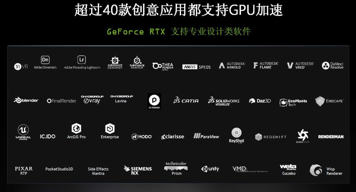This screenshot has height=192, width=356.
Task: Click the Pixar RTP logo
Action: pyautogui.click(x=24, y=171)
